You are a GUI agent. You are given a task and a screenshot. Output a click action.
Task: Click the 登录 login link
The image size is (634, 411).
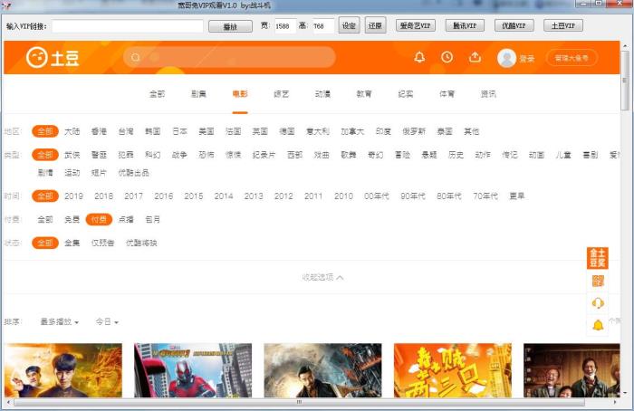pos(527,59)
